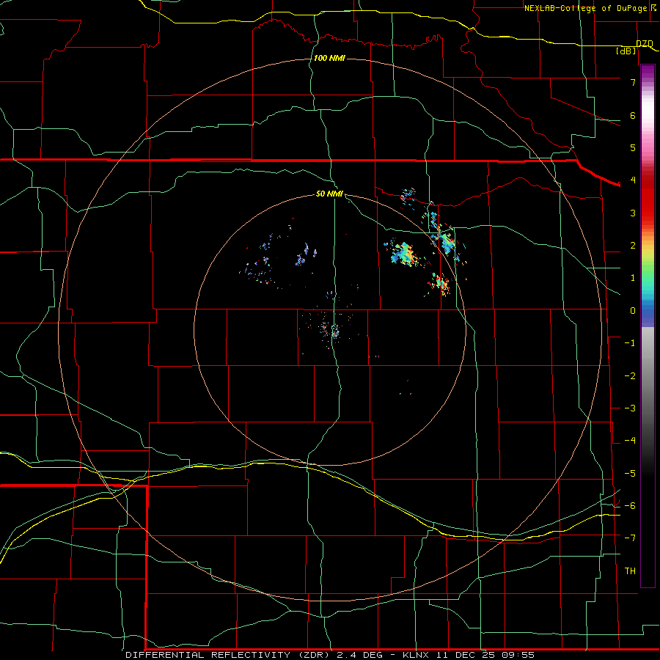Select the 100 NMI range ring label
The image size is (660, 660).
click(329, 58)
